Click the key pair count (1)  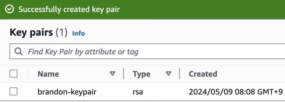61,33
